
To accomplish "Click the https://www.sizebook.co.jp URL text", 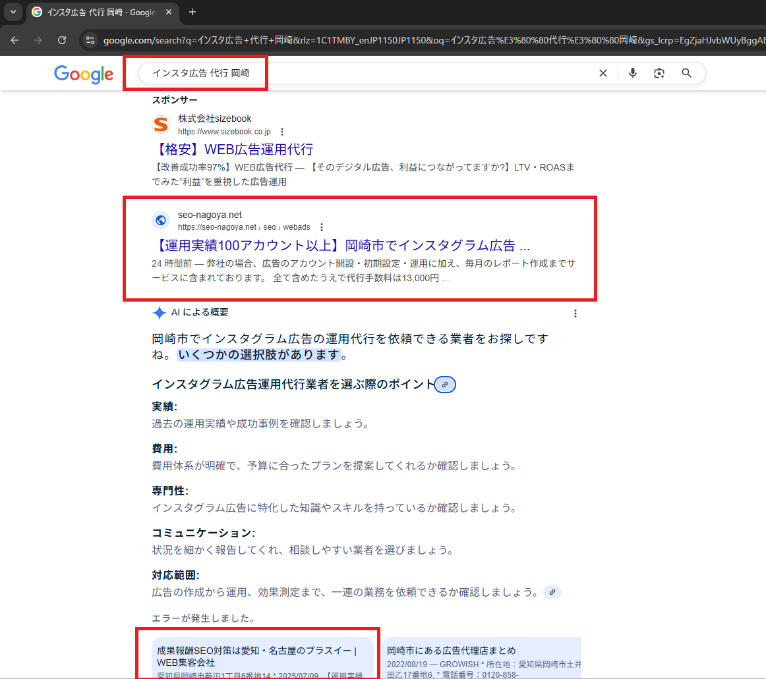I will (224, 132).
